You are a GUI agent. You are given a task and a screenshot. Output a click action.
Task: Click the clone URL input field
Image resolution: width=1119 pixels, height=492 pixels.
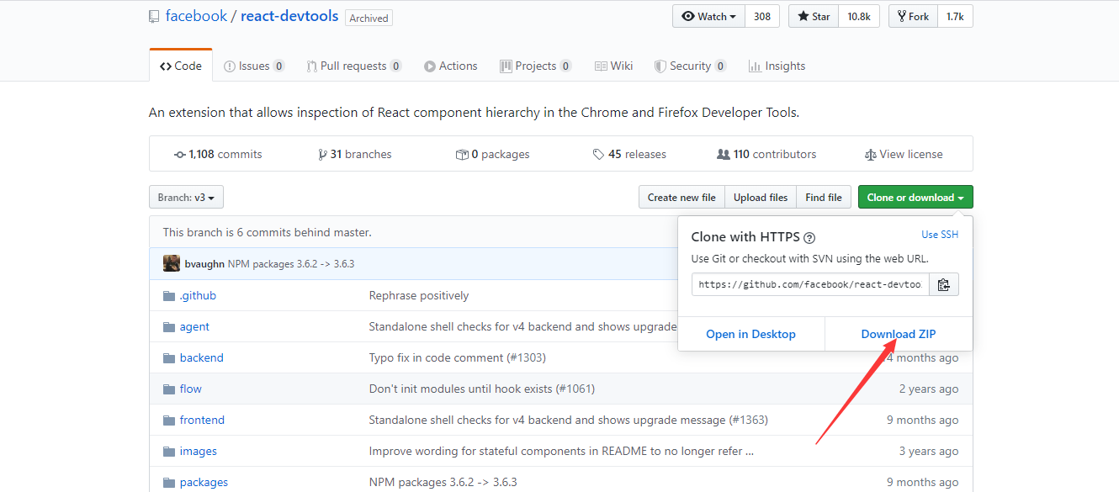(x=811, y=284)
